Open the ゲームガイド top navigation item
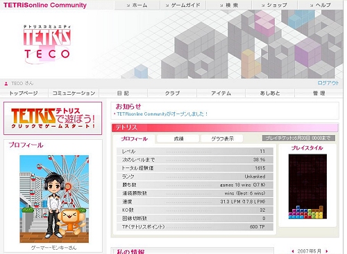Image resolution: width=347 pixels, height=254 pixels. [x=183, y=5]
